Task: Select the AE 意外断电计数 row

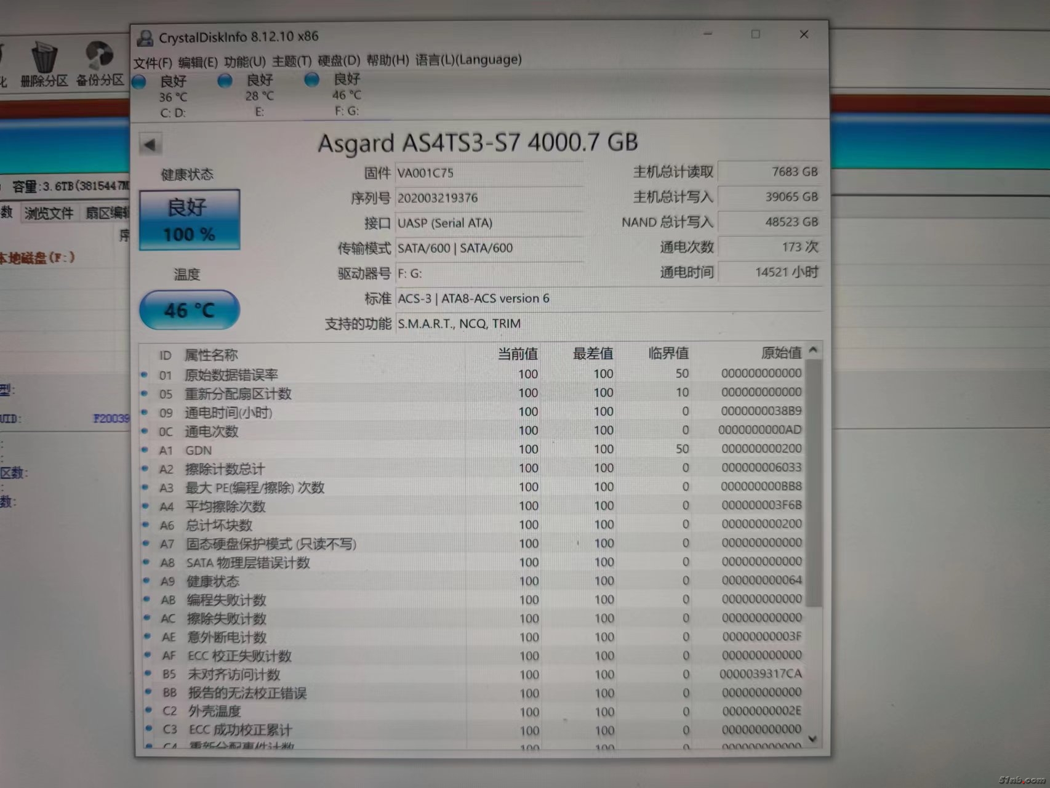Action: [x=473, y=637]
